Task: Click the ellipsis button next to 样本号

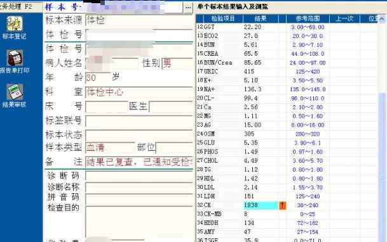Action: point(188,8)
